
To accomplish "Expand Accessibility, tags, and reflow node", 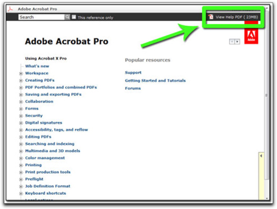I will (x=21, y=130).
